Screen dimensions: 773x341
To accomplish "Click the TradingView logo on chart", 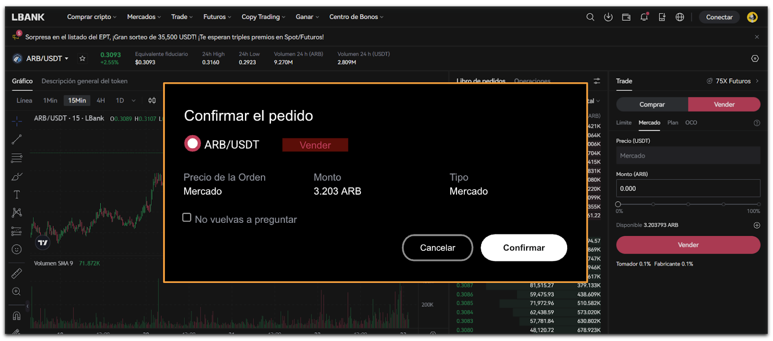I will 43,243.
